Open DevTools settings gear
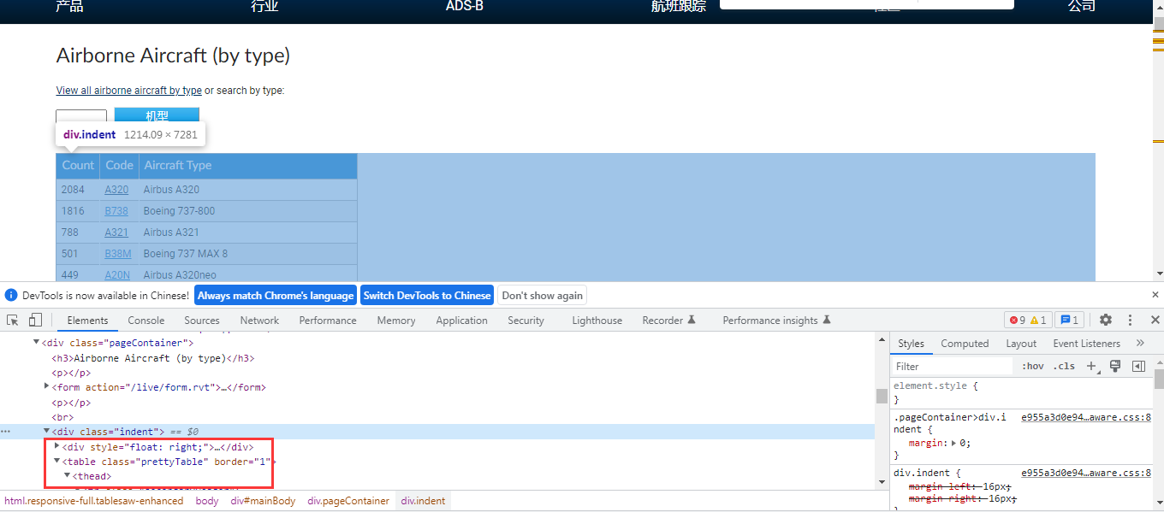Viewport: 1164px width, 512px height. [x=1106, y=320]
